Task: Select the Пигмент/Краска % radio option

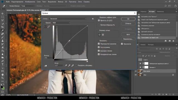Action: (99, 25)
